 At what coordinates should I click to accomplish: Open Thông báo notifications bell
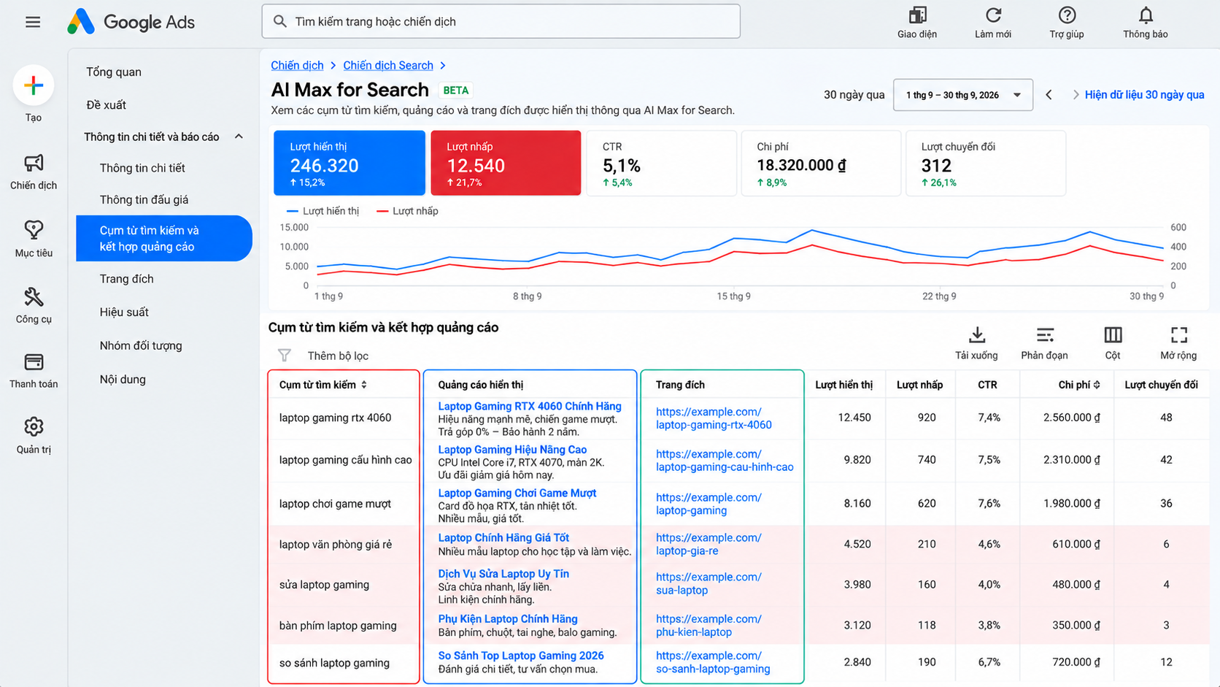coord(1146,15)
